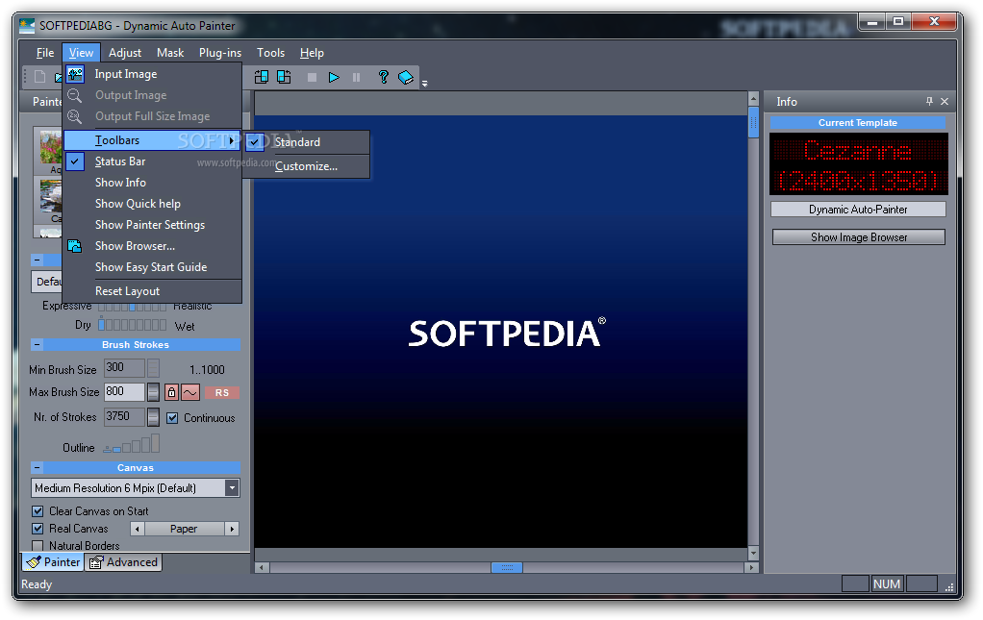Screen dimensions: 983x620
Task: Open the Adjust menu
Action: [x=125, y=53]
